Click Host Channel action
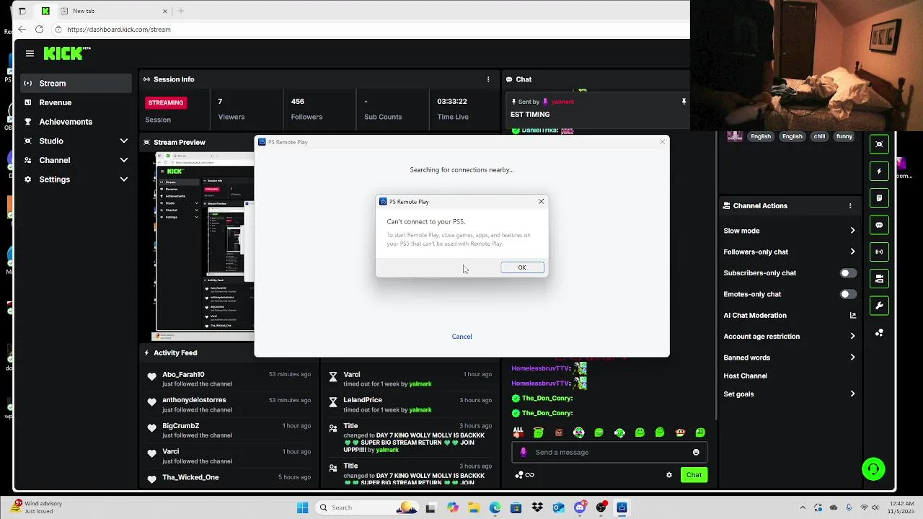The width and height of the screenshot is (923, 519). [x=745, y=376]
